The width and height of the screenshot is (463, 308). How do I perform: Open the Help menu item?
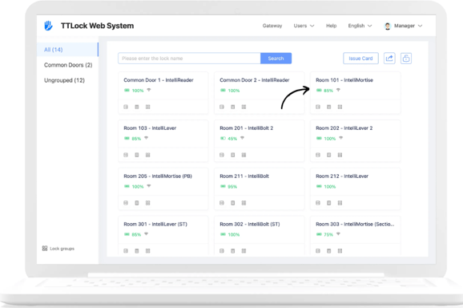click(x=332, y=26)
